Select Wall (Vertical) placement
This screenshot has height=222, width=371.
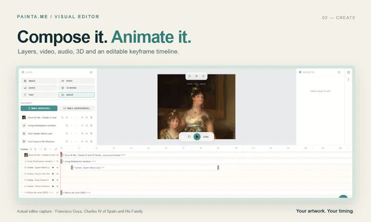coord(39,108)
